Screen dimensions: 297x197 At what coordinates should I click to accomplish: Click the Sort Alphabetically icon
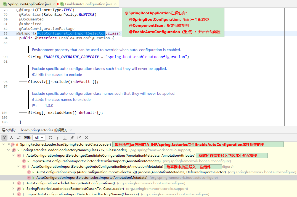(x=18, y=137)
